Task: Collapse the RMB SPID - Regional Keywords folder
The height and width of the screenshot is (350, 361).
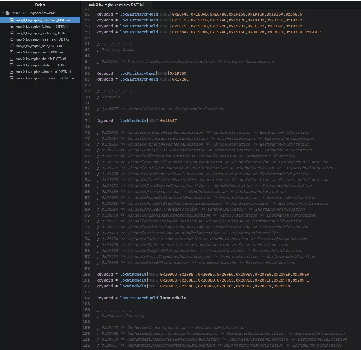Action: click(x=3, y=13)
